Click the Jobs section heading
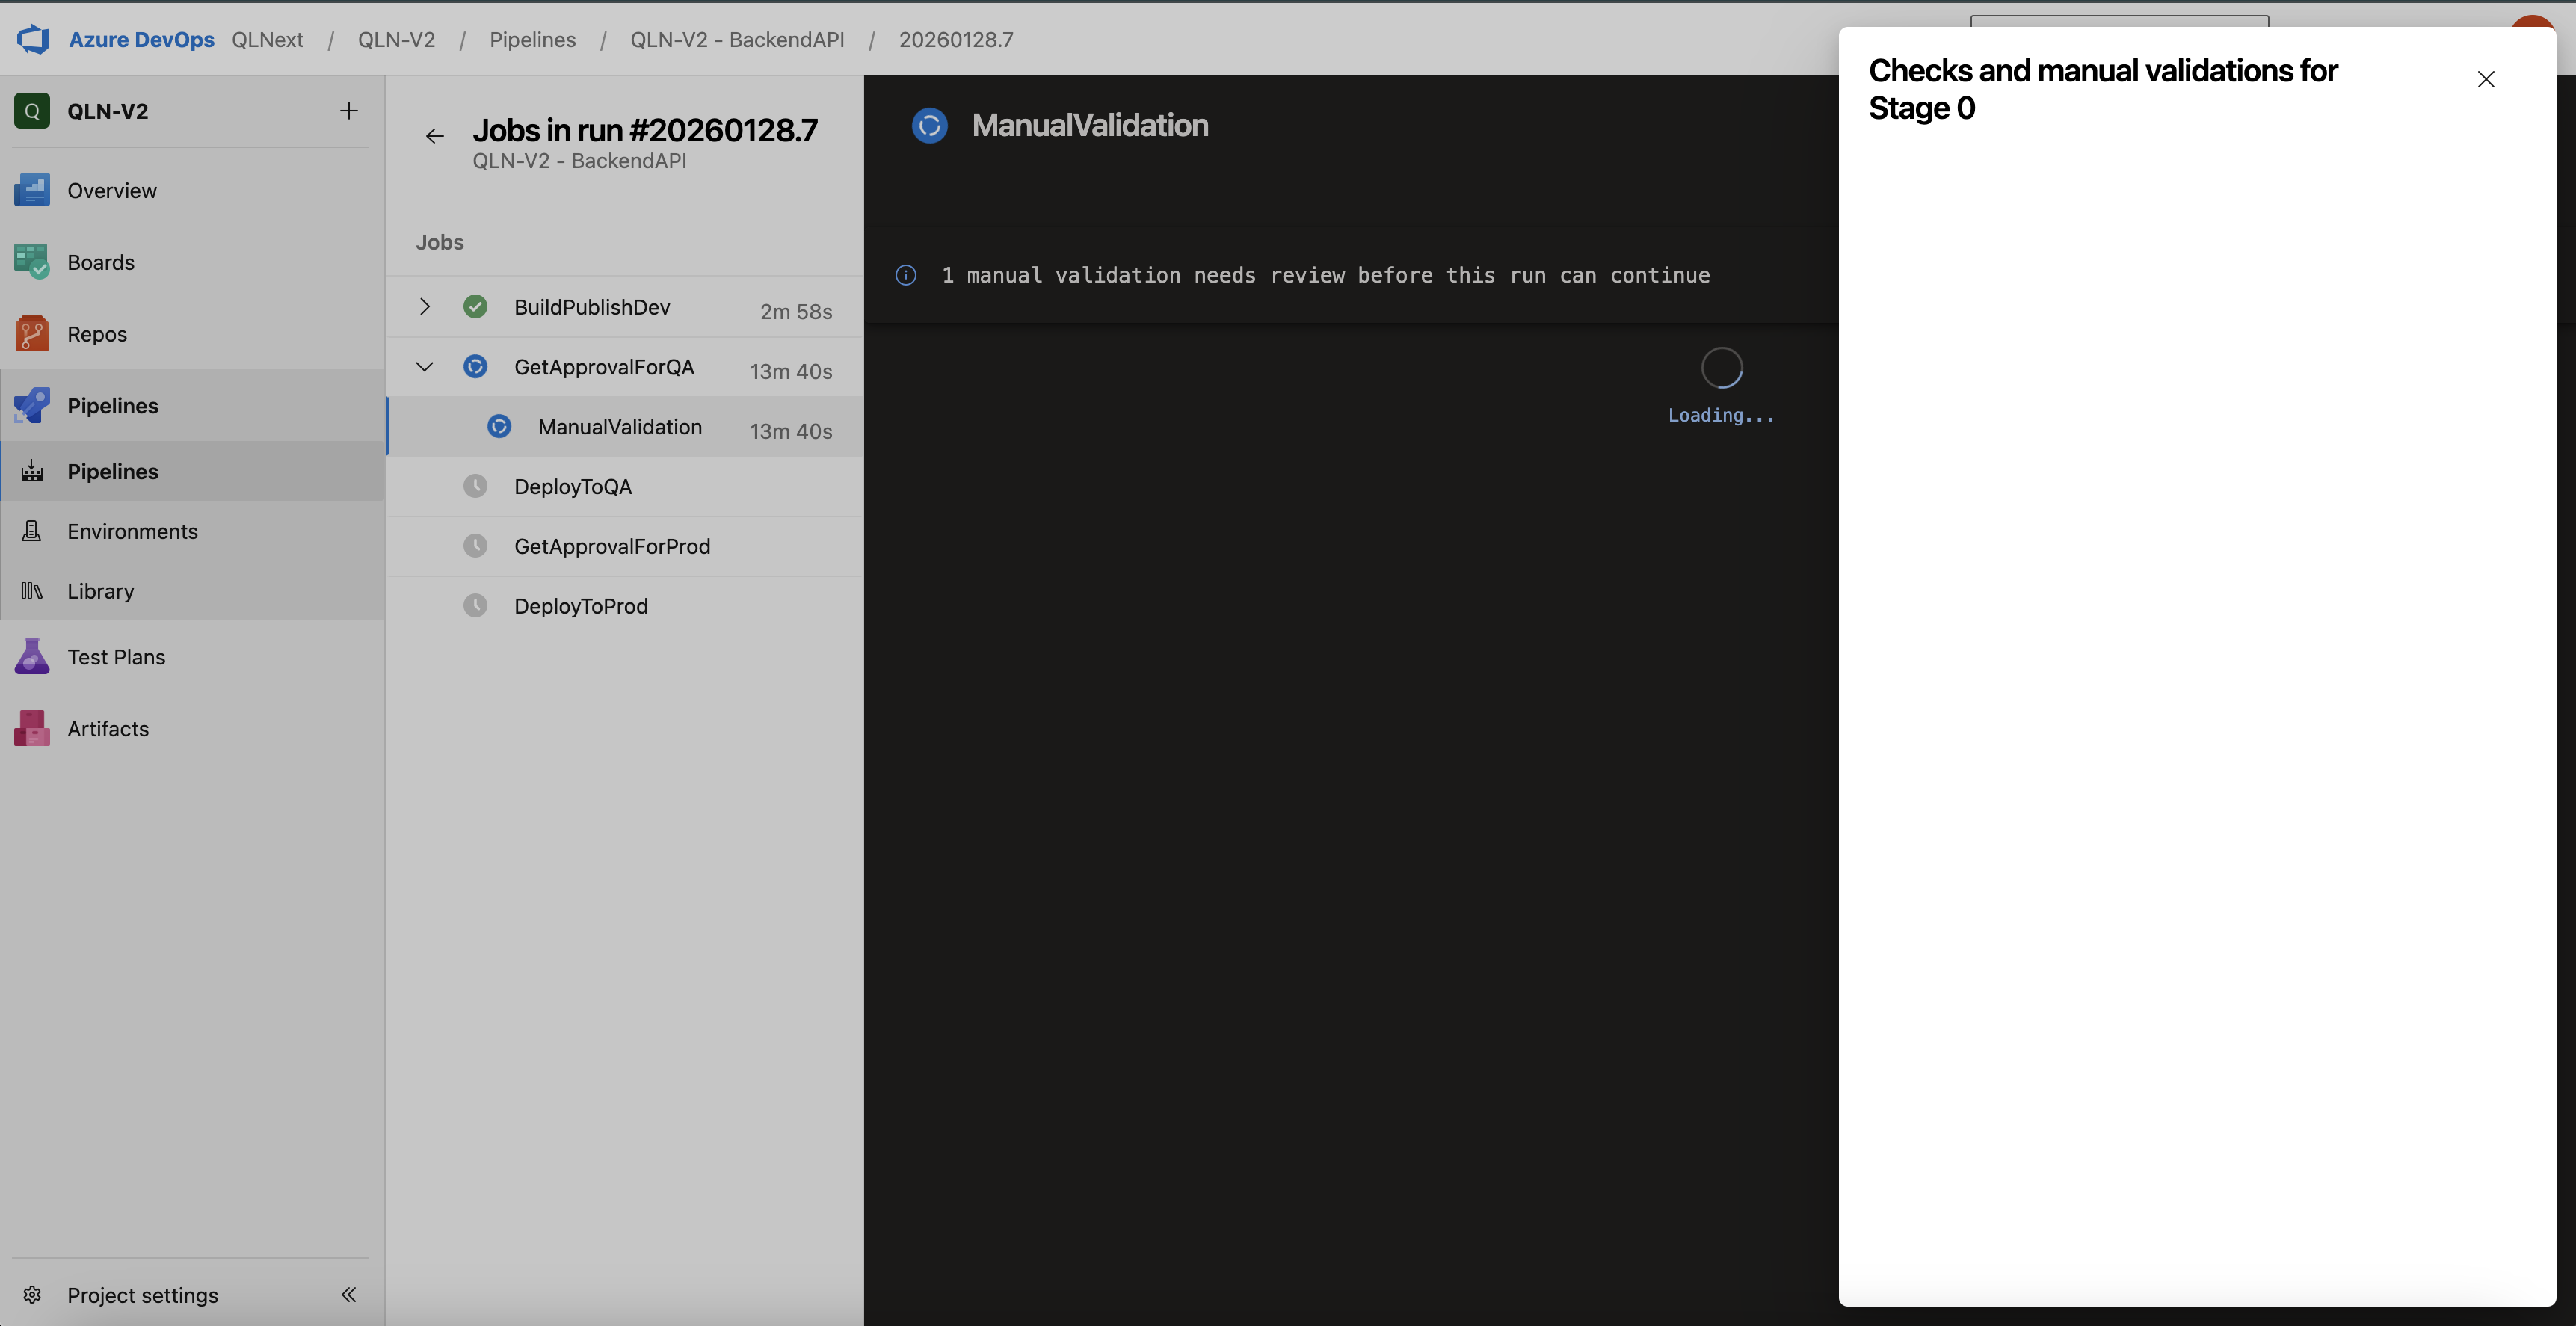Viewport: 2576px width, 1326px height. tap(440, 242)
